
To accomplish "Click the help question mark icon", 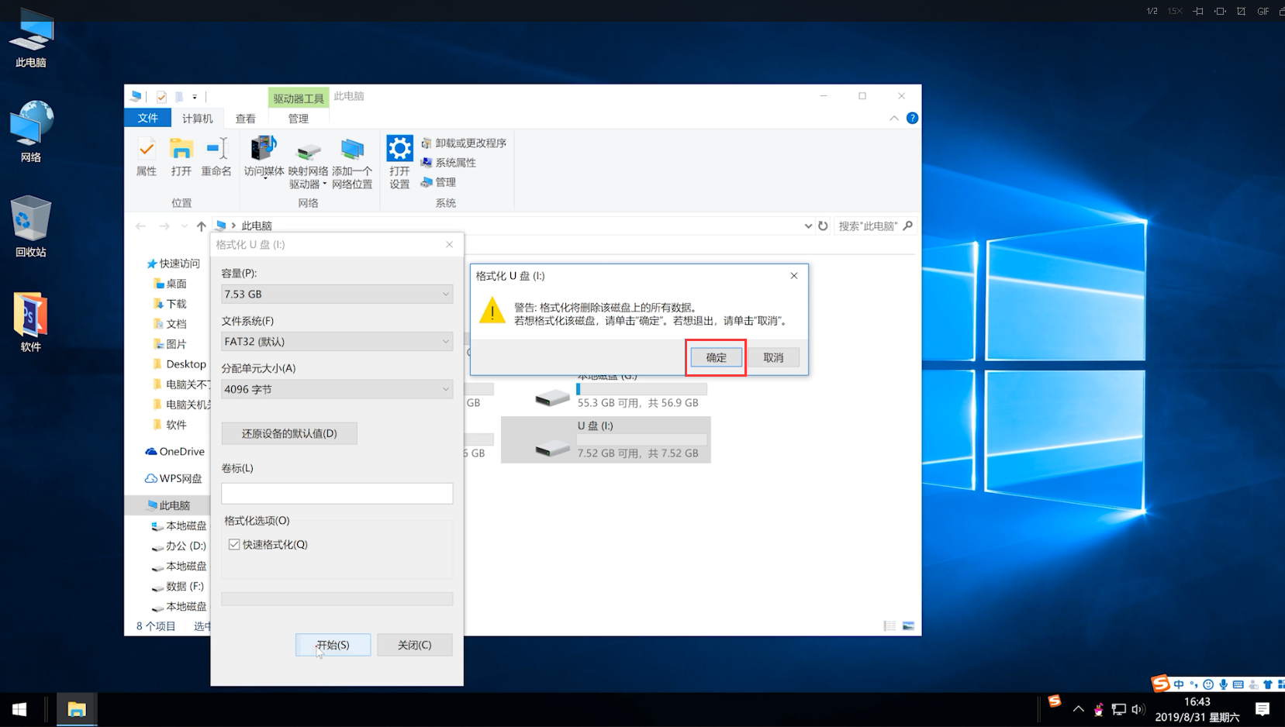I will point(912,118).
